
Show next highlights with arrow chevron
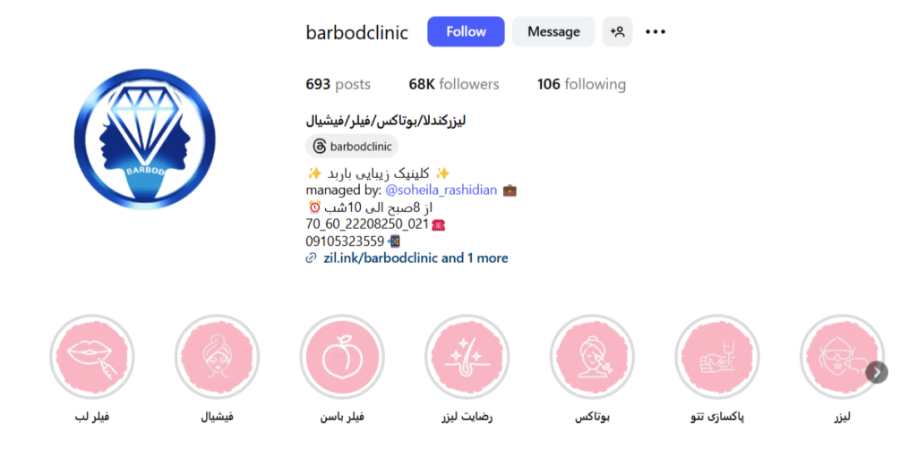click(877, 372)
